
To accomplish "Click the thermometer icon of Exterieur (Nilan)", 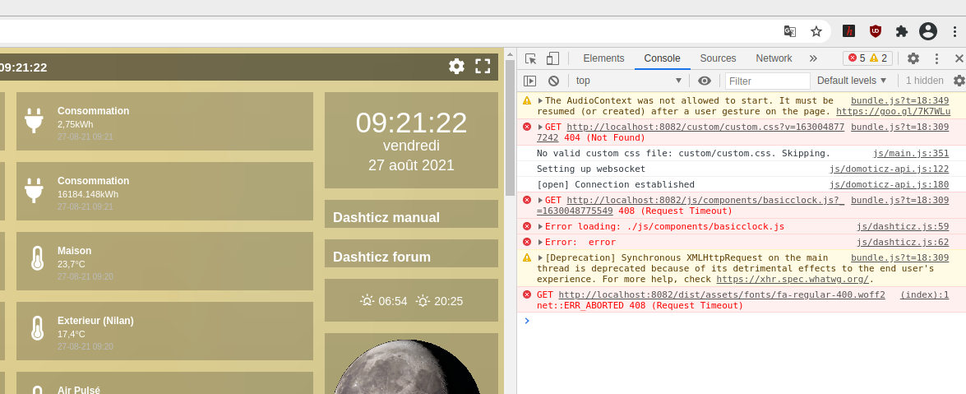I will pos(37,329).
